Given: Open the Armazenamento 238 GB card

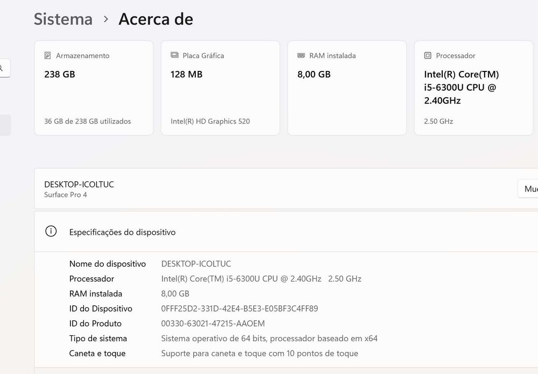Looking at the screenshot, I should coord(94,88).
